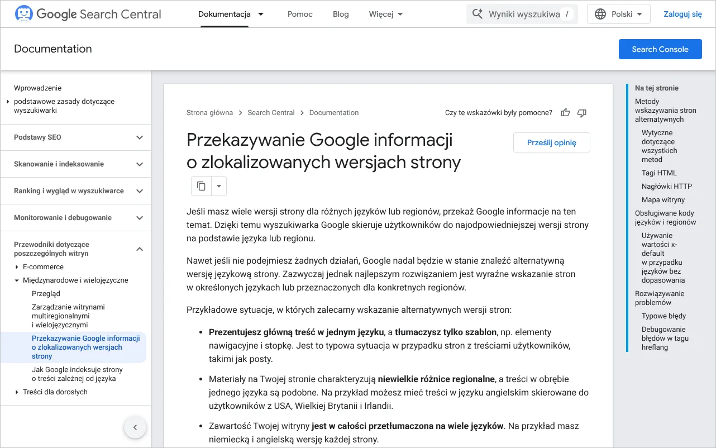
Task: Collapse the left navigation panel
Action: (135, 428)
